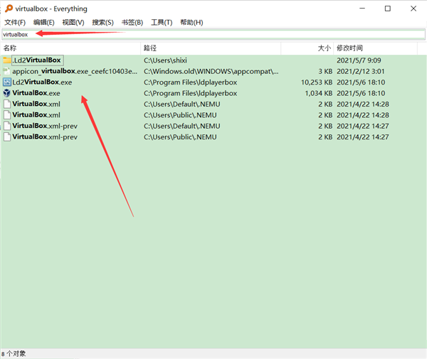The image size is (427, 359).
Task: Sort results by the 大小 column header
Action: pos(307,48)
